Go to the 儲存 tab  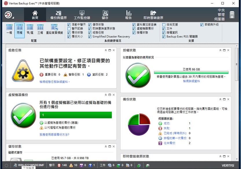click(x=105, y=15)
